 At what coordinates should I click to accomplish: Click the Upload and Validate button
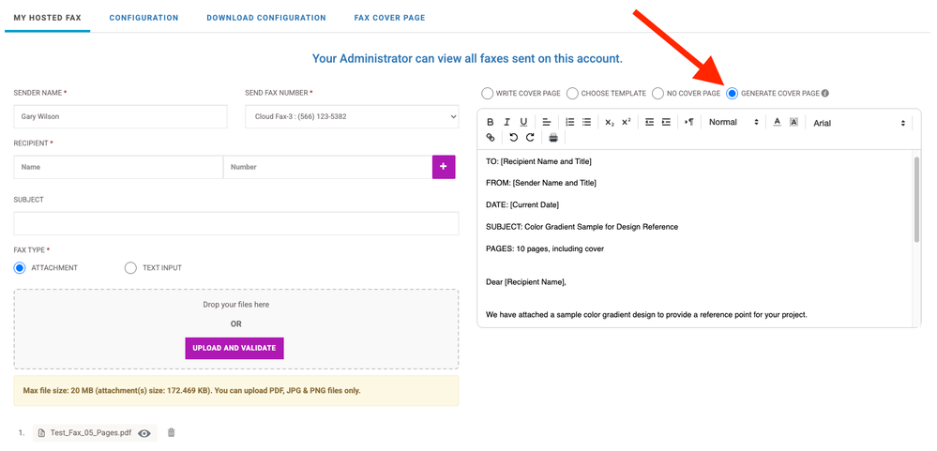pyautogui.click(x=234, y=348)
